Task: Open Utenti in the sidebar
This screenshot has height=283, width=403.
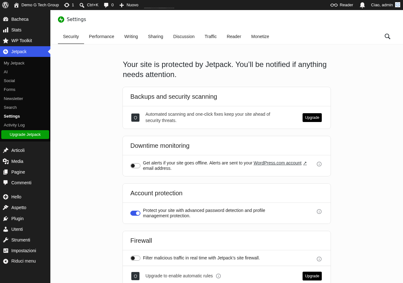Action: [x=25, y=229]
